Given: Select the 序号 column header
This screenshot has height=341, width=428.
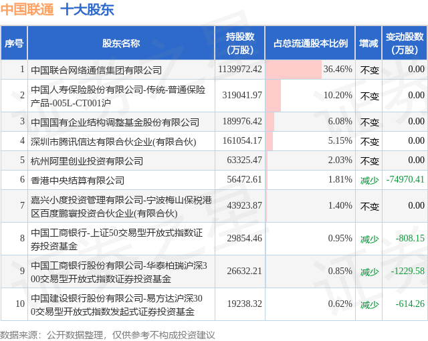Looking at the screenshot, I should click(x=14, y=43).
